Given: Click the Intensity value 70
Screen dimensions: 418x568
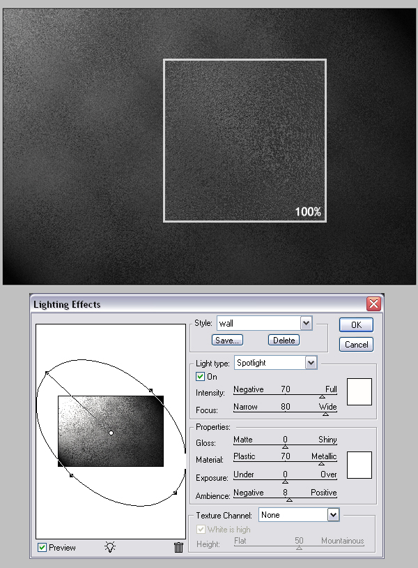Looking at the screenshot, I should (286, 389).
